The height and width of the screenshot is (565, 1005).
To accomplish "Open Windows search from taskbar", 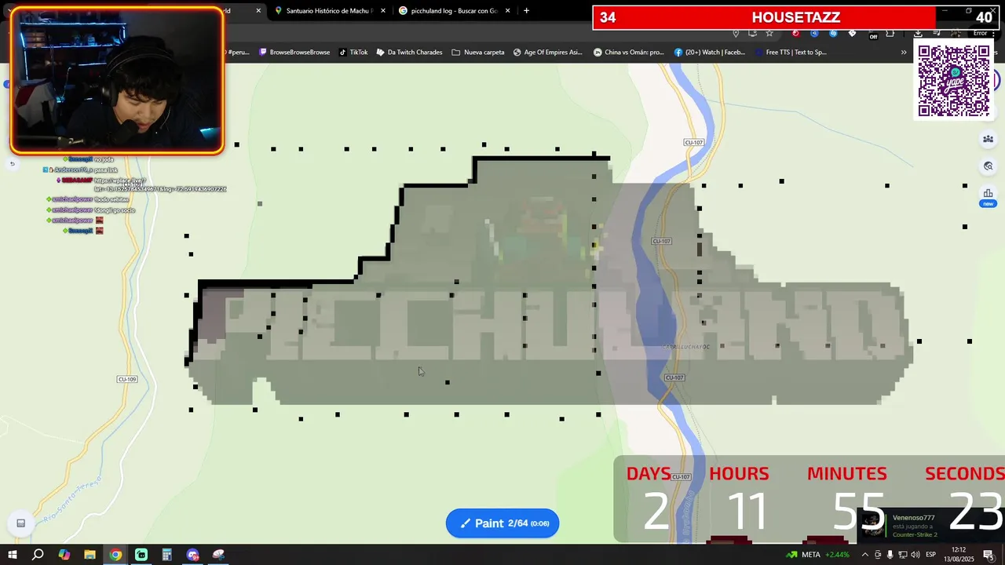I will click(38, 555).
